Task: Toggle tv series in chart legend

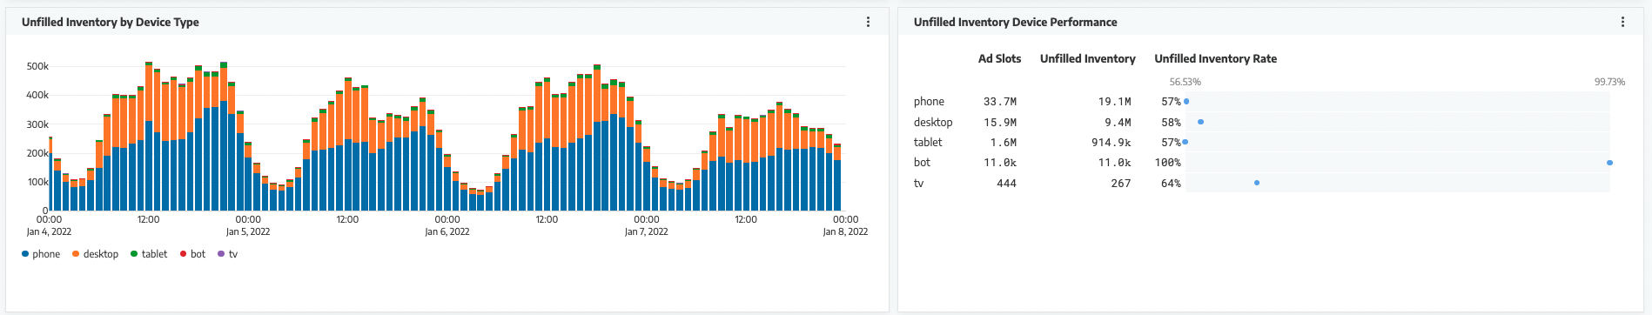Action: pos(228,254)
